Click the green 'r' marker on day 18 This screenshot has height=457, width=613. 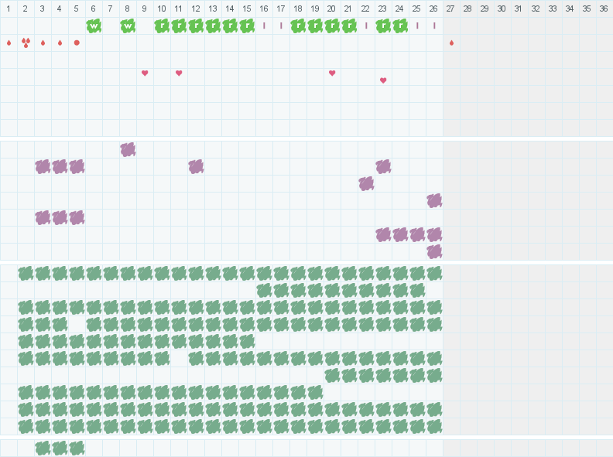point(298,26)
